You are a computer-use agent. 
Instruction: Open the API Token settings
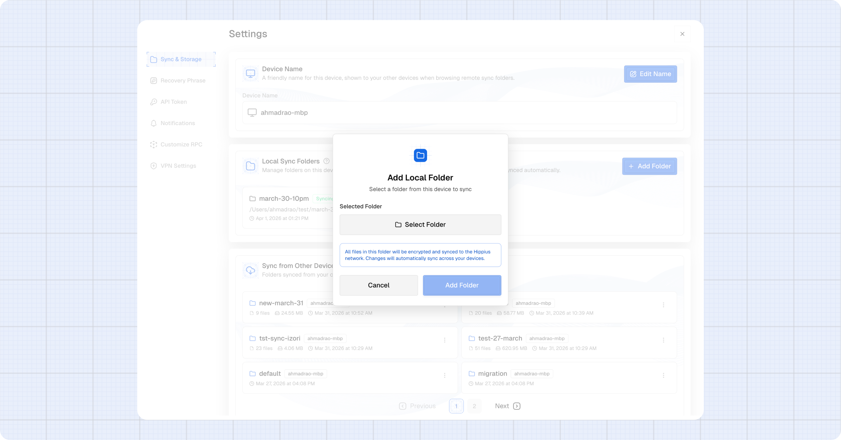pyautogui.click(x=173, y=102)
